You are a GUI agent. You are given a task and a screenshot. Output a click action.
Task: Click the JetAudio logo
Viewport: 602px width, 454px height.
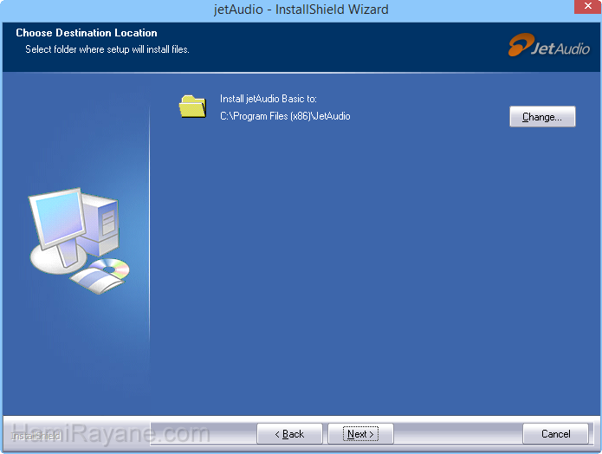(549, 45)
